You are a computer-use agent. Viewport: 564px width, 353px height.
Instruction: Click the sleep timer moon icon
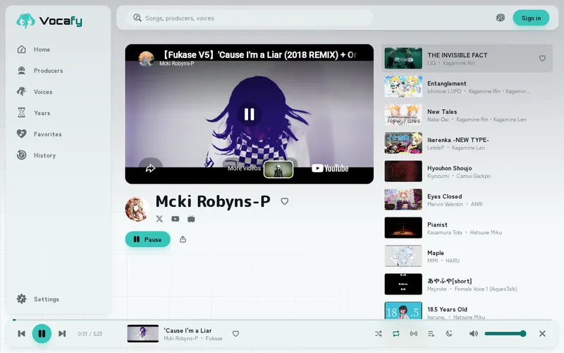pyautogui.click(x=449, y=333)
